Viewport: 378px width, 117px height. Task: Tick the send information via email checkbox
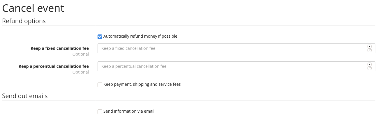(x=100, y=112)
